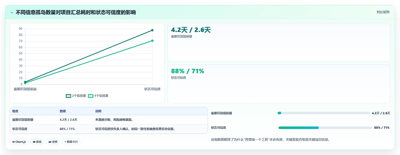Click the y-axis value 90 on the chart
Screen dimensions: 400x155
21,29
